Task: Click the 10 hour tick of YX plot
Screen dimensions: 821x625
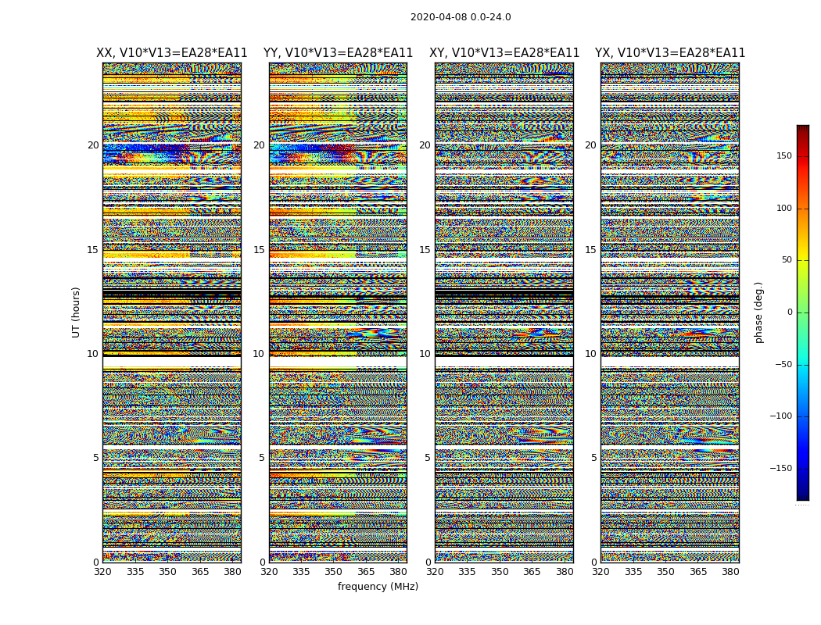Action: pyautogui.click(x=590, y=354)
